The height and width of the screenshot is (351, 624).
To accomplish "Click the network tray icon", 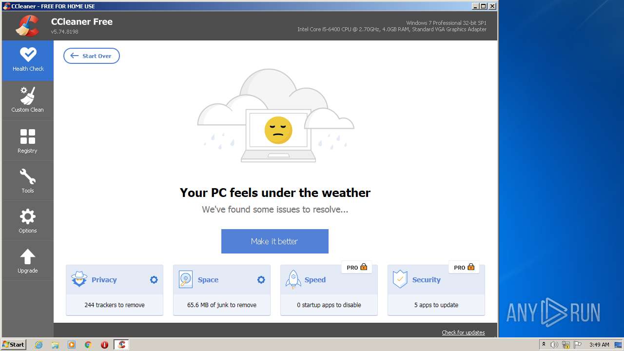I will (x=566, y=345).
